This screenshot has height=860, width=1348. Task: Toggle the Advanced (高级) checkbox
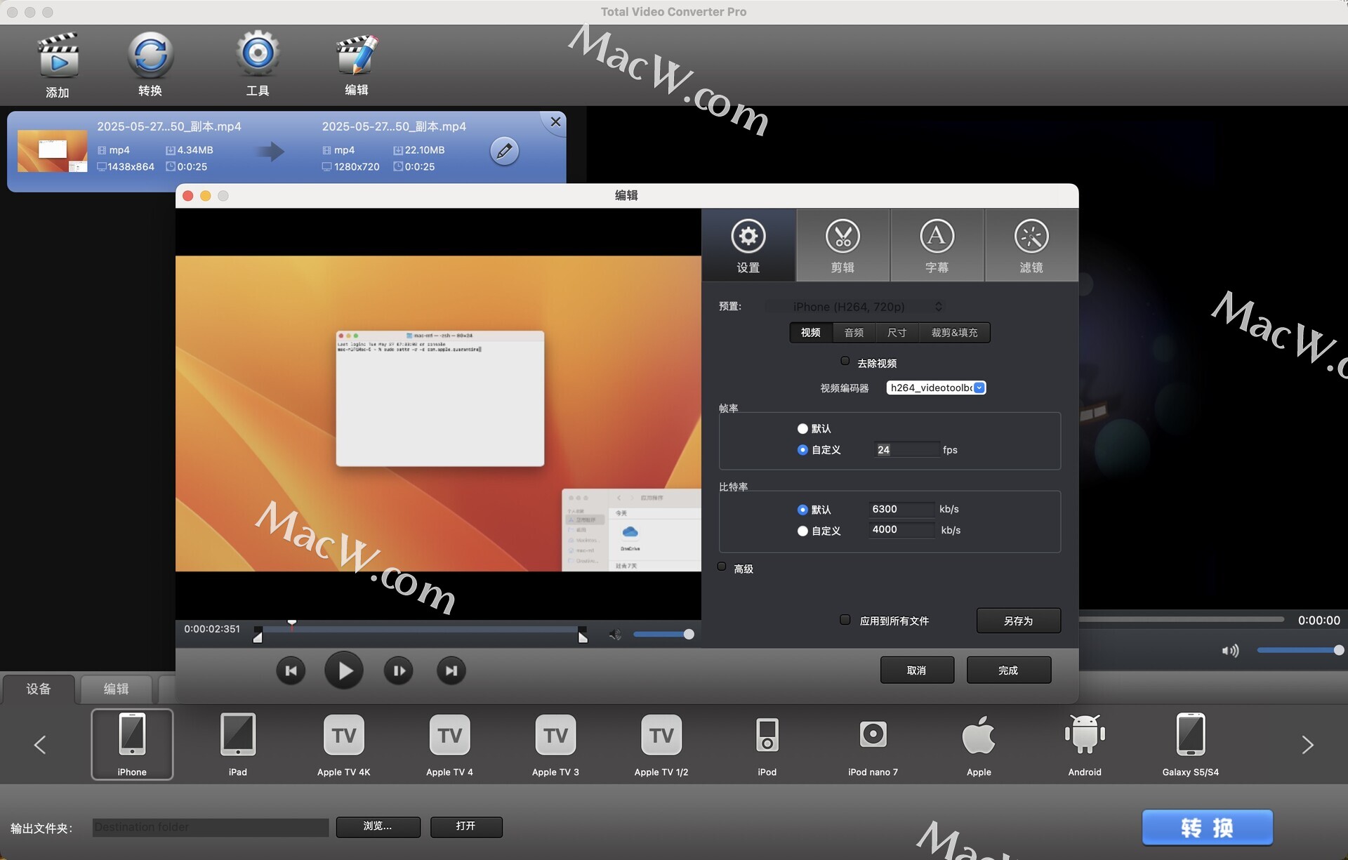(x=722, y=567)
